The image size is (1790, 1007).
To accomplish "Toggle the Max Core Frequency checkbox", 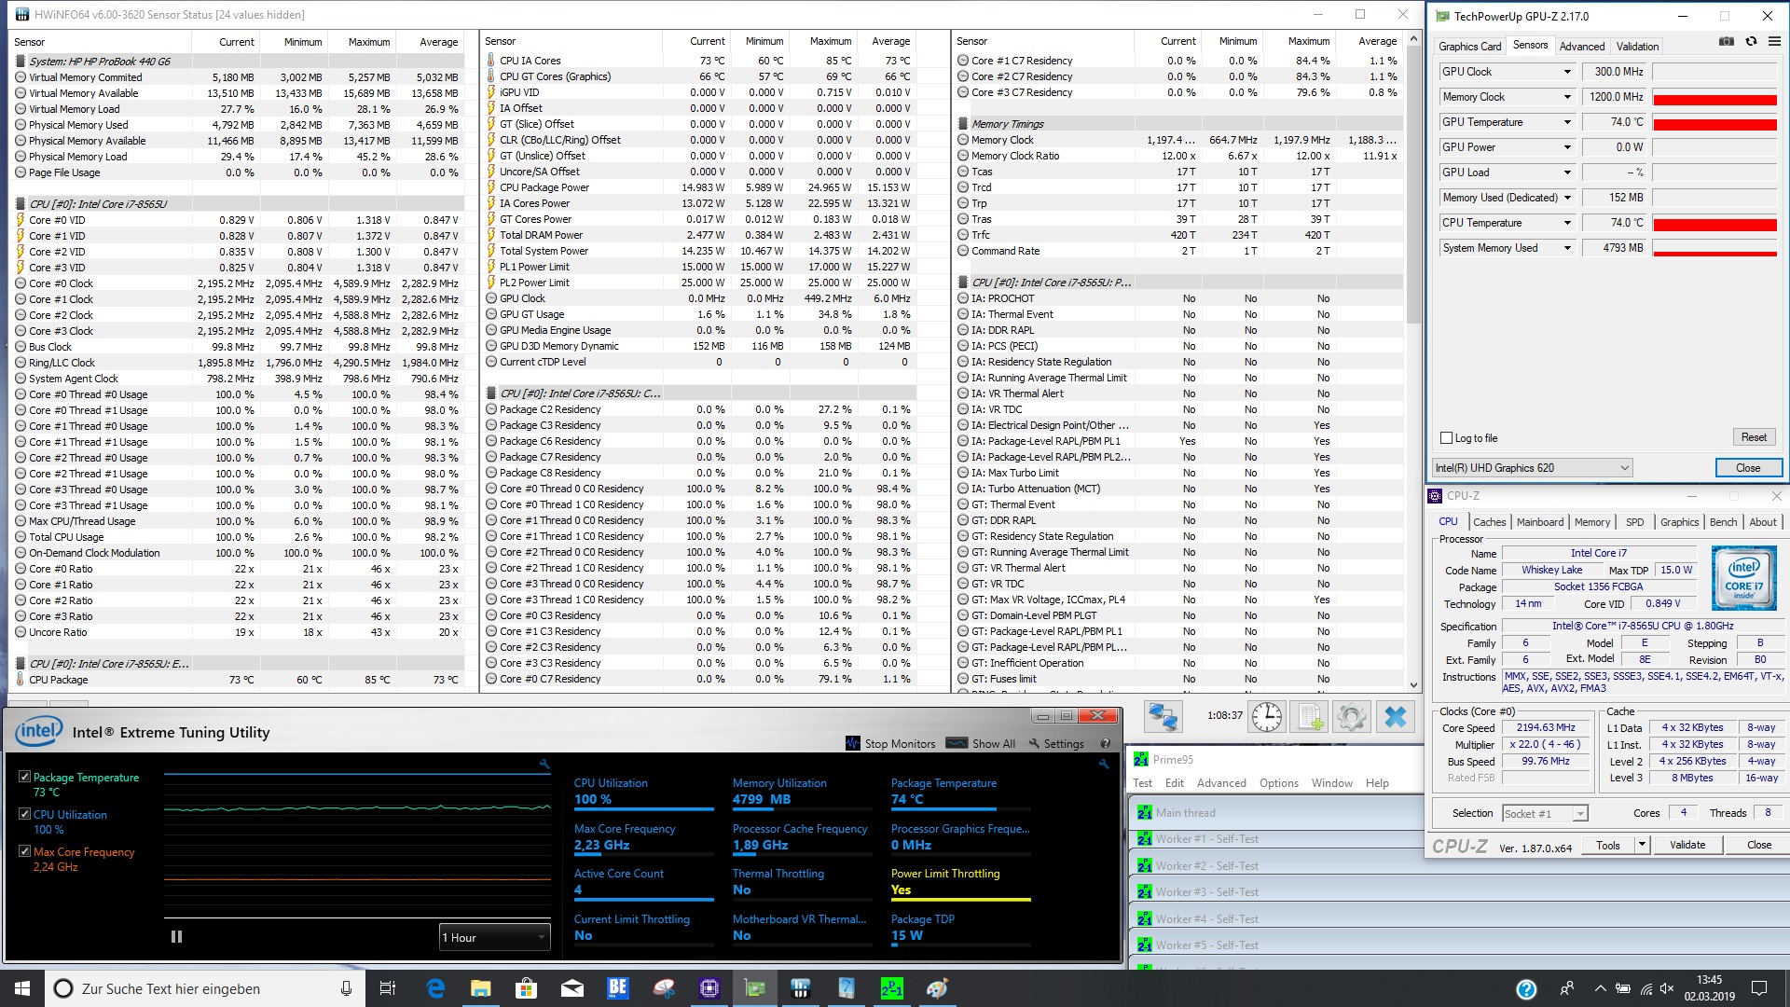I will pyautogui.click(x=25, y=851).
